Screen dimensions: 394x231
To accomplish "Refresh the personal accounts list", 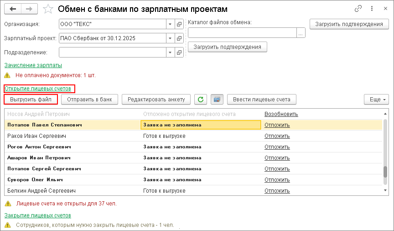I will coord(200,99).
